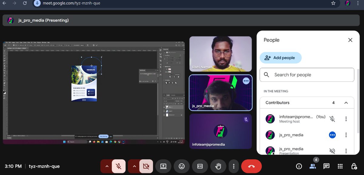Open the Activities grid icon
Screen dimensions: 364x175
340,166
